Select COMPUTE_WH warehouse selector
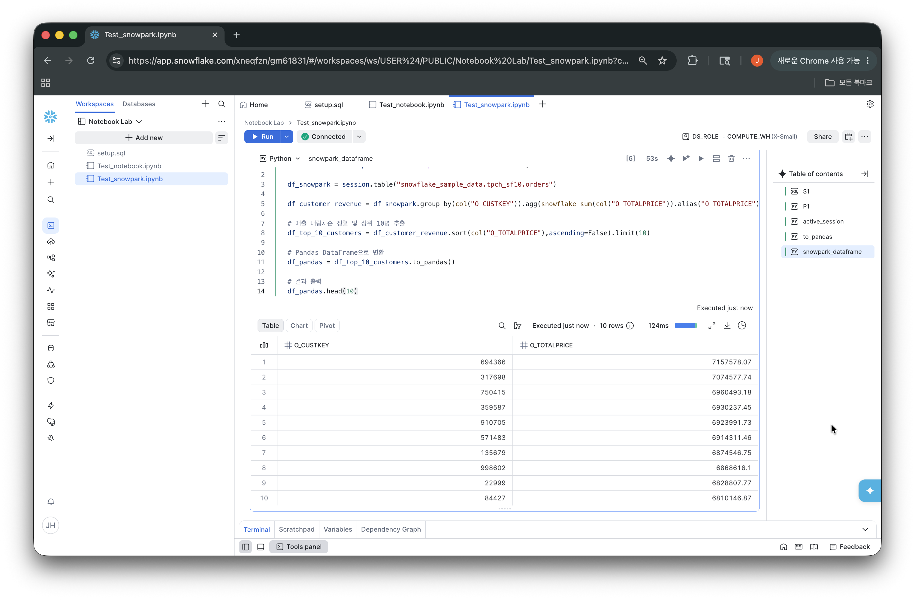The image size is (915, 600). point(762,137)
